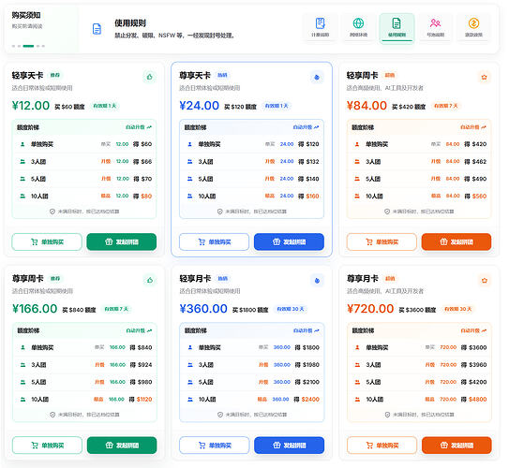This screenshot has width=509, height=468.
Task: Click the ¥24.00 price on 尊享天卡
Action: (200, 106)
